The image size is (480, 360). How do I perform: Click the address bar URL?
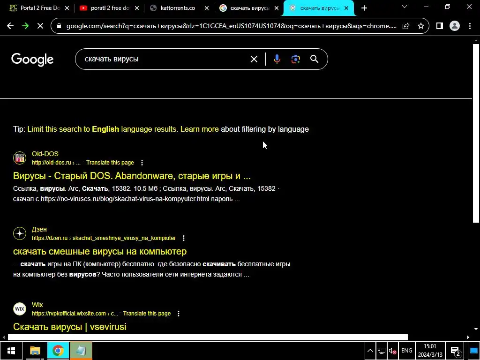click(x=232, y=26)
